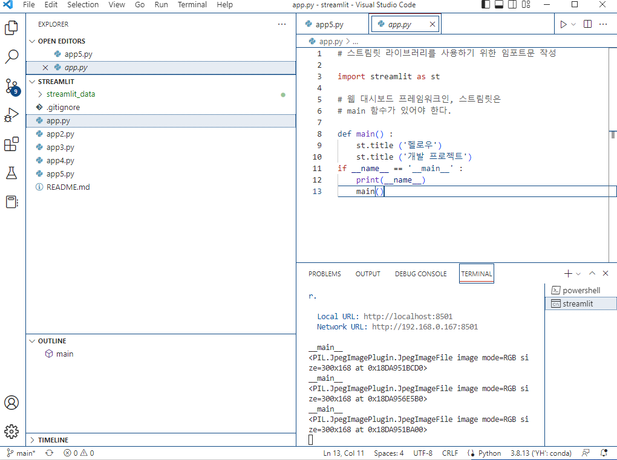Viewport: 617px width, 460px height.
Task: Open Explorer Views and More Actions ellipsis
Action: click(282, 24)
